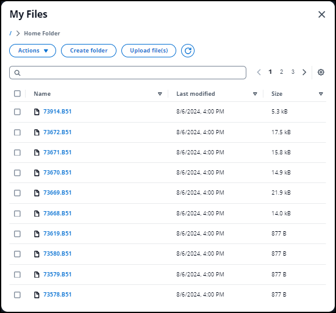The image size is (336, 313).
Task: Click the previous page arrow
Action: pos(259,72)
